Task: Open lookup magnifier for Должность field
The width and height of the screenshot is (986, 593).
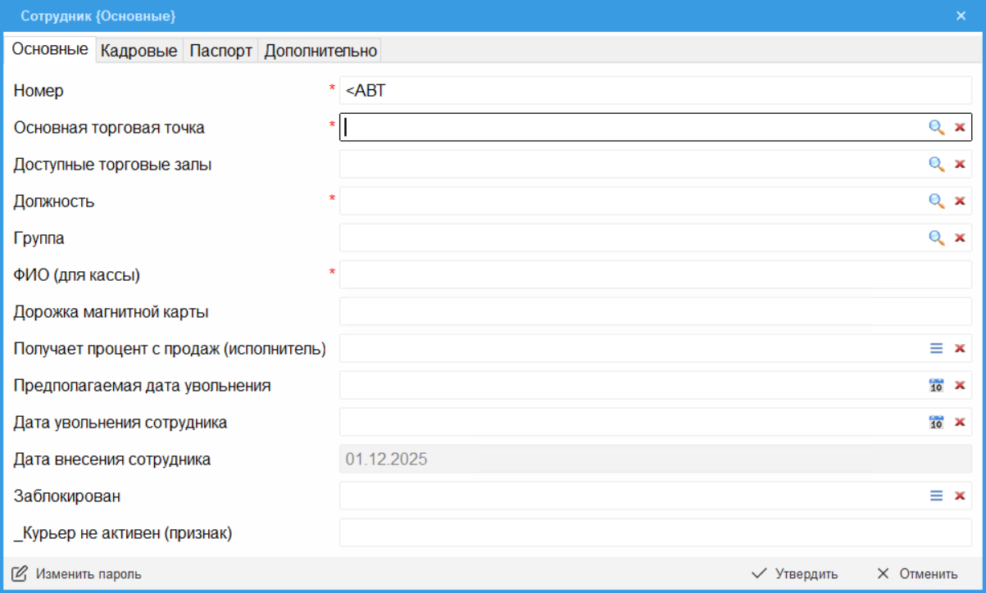Action: tap(936, 201)
